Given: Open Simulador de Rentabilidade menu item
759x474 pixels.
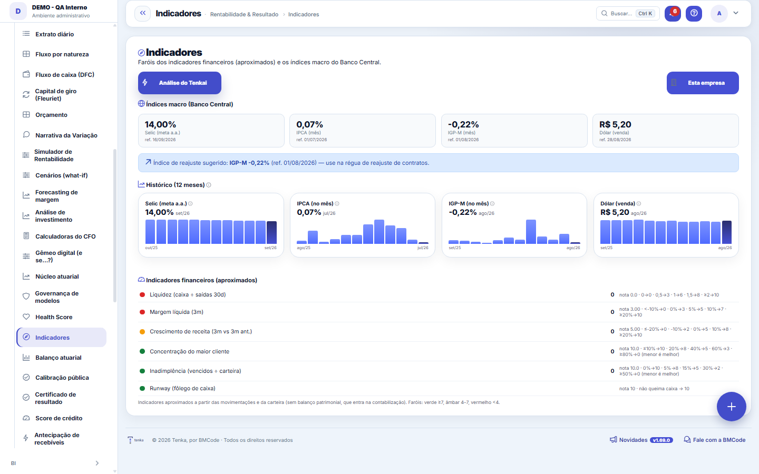Looking at the screenshot, I should click(61, 155).
